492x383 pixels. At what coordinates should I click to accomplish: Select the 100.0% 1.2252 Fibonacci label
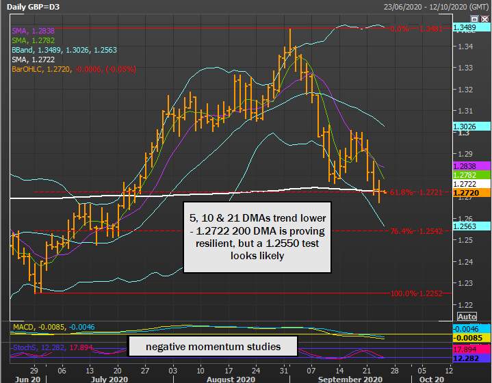tap(416, 293)
